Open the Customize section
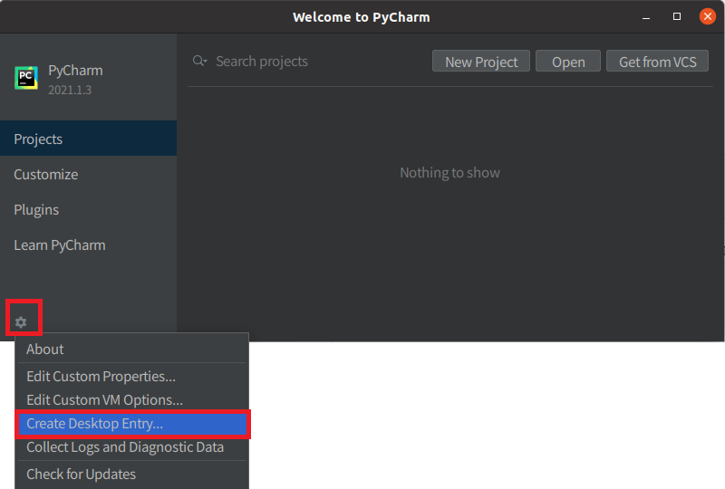Screen dimensions: 725x489 88,174
